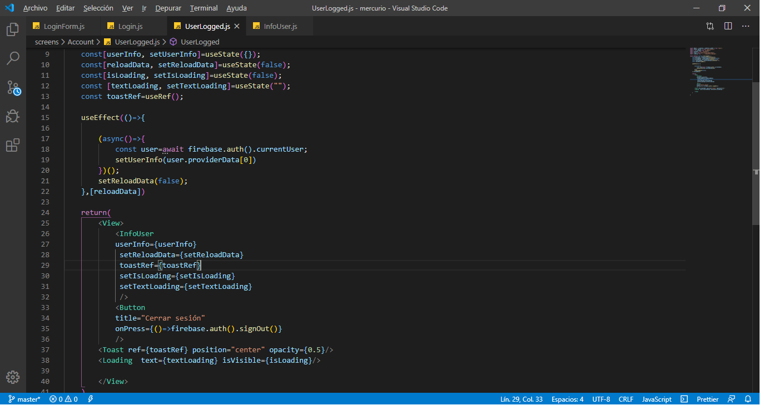
Task: Switch to the InfoUser.js tab
Action: click(x=280, y=26)
